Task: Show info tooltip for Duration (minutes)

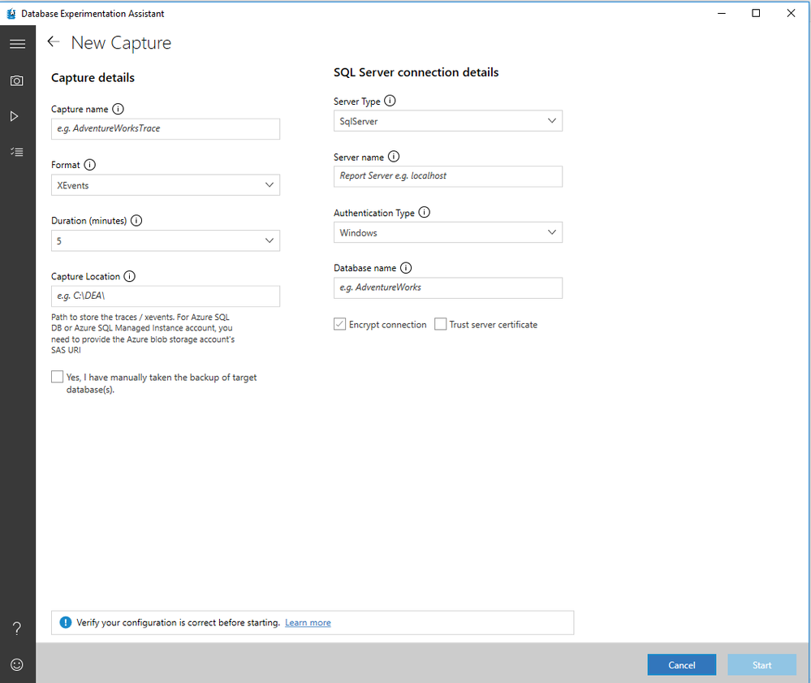Action: pos(136,221)
